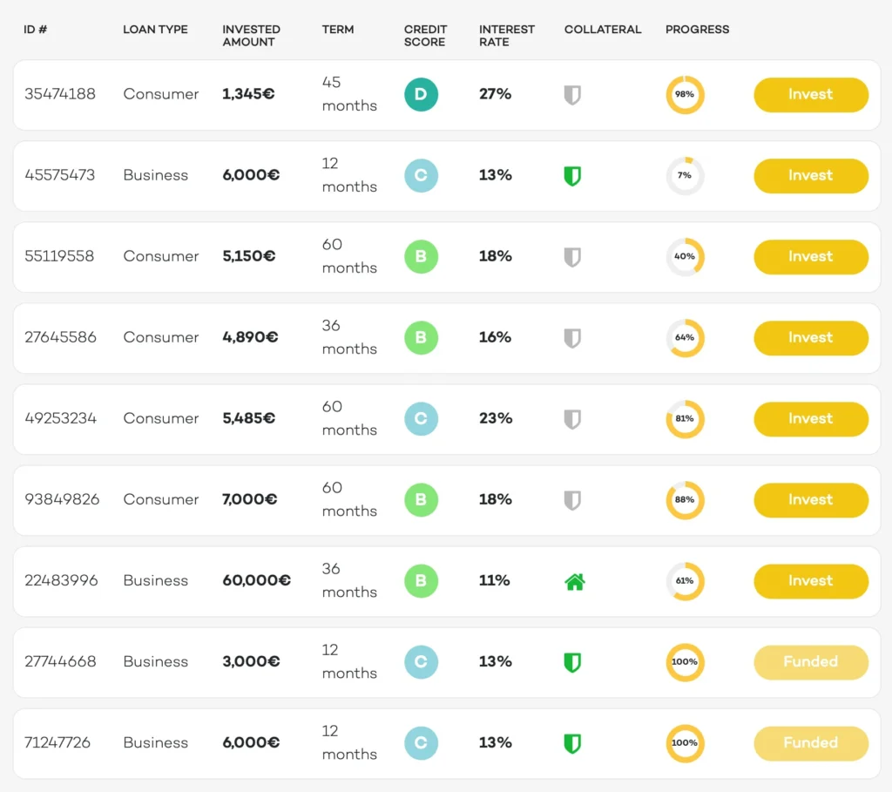Viewport: 892px width, 792px height.
Task: Click the 23% interest rate
Action: [x=496, y=418]
